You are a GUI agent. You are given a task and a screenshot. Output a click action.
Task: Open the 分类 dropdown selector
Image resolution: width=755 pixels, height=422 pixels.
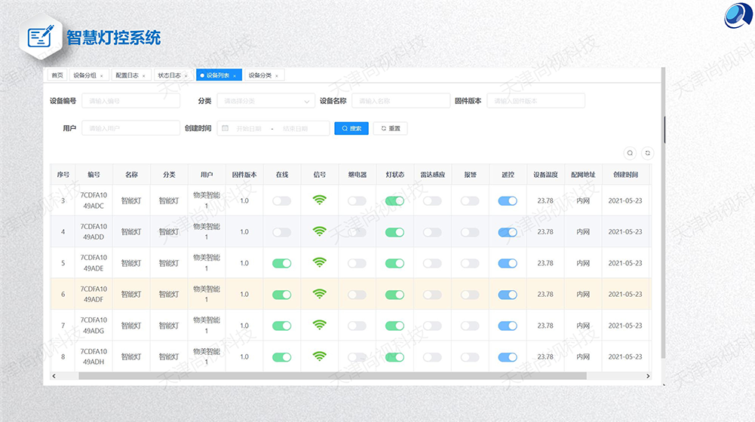pyautogui.click(x=265, y=101)
